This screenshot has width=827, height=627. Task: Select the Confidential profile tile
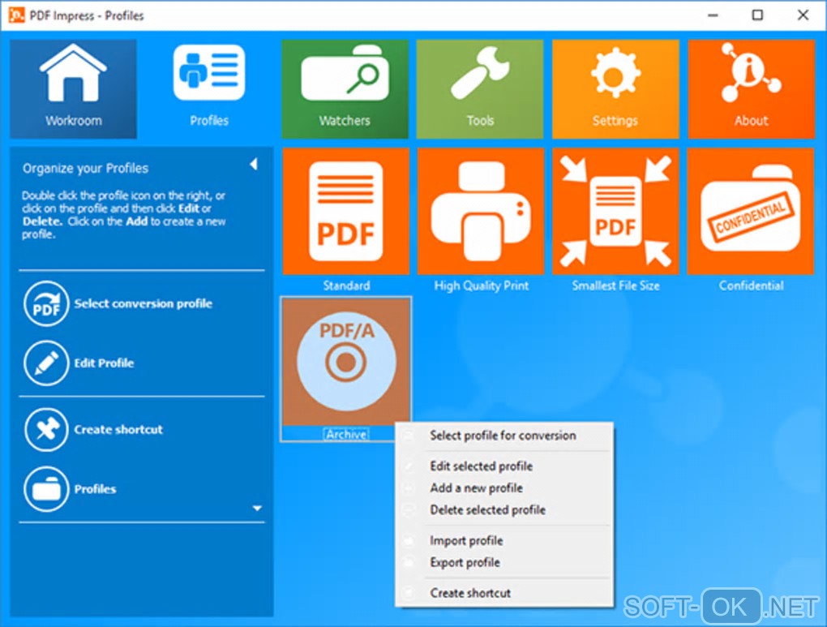click(751, 211)
